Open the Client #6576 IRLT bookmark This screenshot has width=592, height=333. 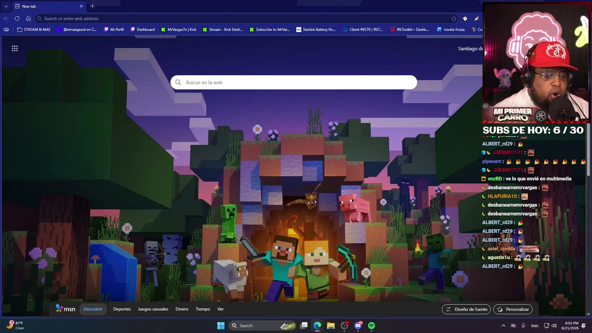coord(363,30)
